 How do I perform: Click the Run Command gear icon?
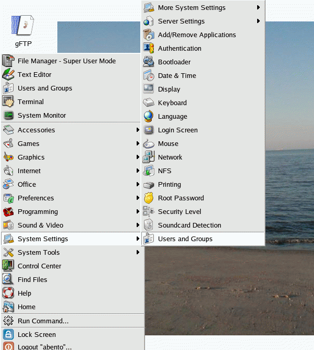pyautogui.click(x=8, y=321)
